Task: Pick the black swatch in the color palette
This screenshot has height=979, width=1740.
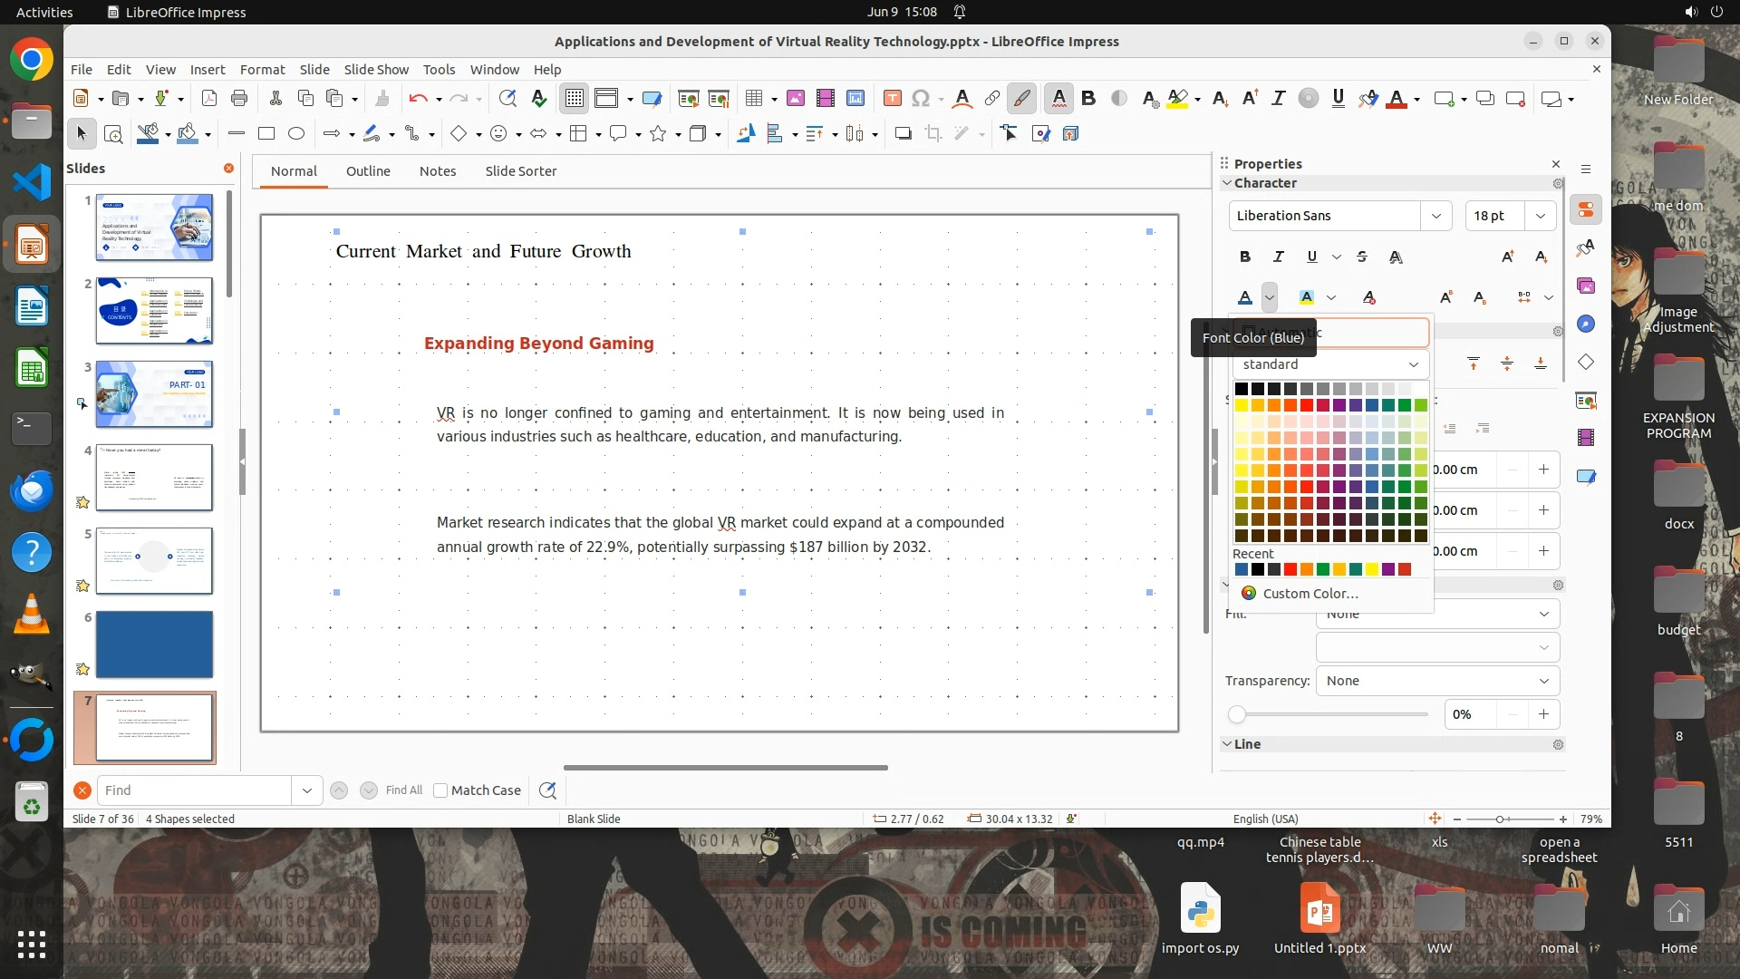Action: (x=1242, y=389)
